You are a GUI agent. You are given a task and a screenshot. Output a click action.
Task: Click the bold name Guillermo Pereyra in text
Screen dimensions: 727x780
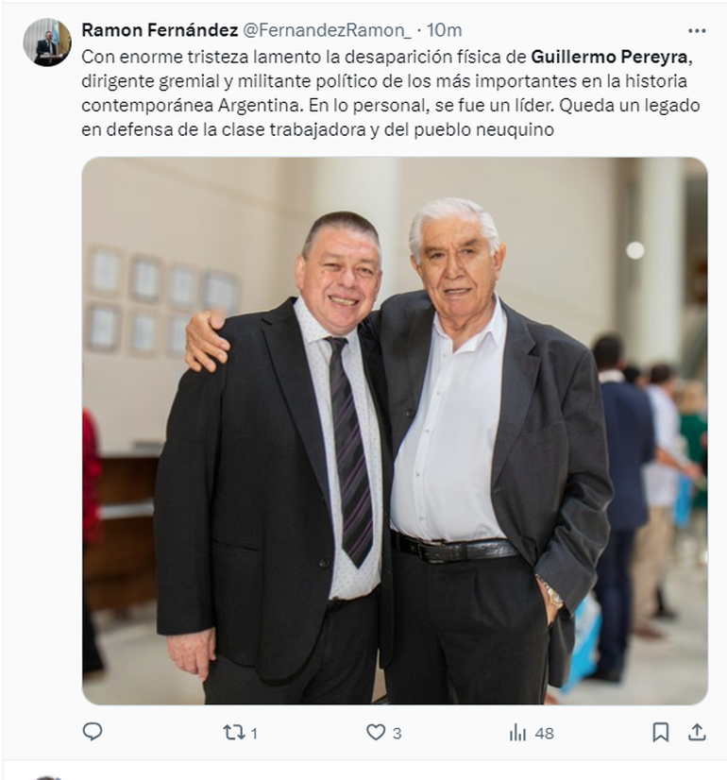[x=609, y=57]
